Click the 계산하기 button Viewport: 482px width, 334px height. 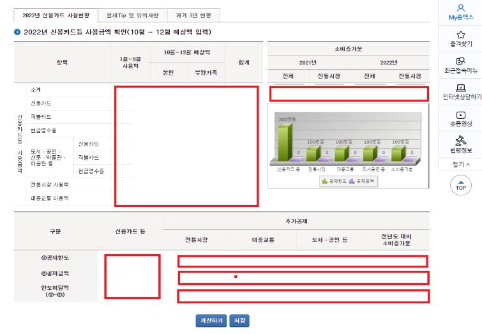tap(211, 321)
